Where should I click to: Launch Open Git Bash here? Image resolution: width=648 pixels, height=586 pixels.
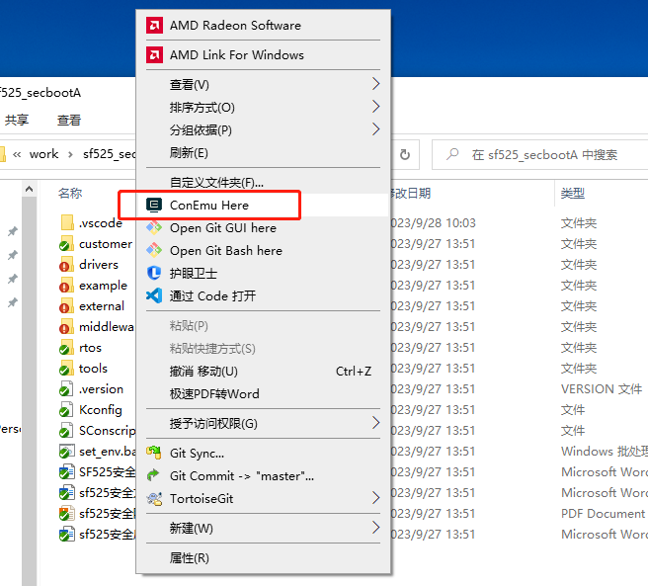[225, 250]
